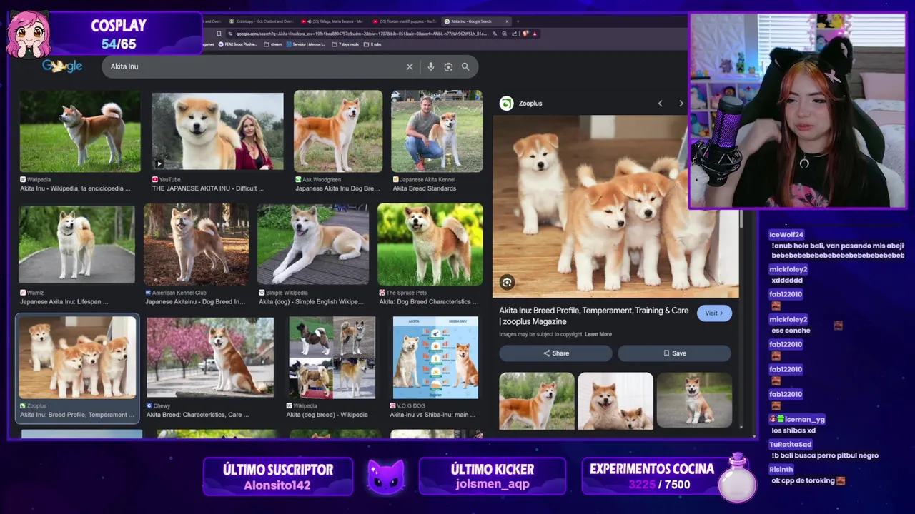The height and width of the screenshot is (514, 915).
Task: Clear the Akita Inu search text
Action: point(410,66)
